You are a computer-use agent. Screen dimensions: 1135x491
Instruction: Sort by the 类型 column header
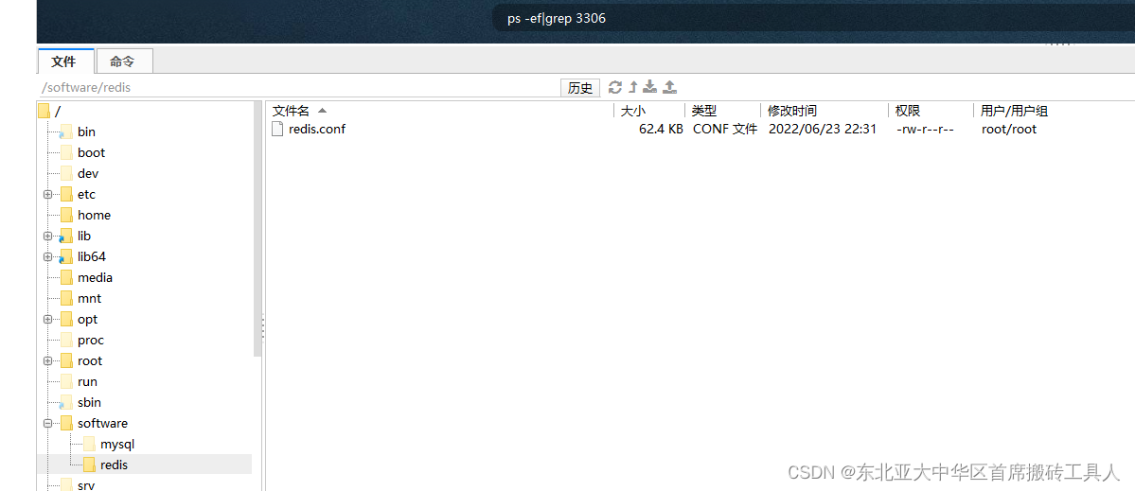pos(703,111)
